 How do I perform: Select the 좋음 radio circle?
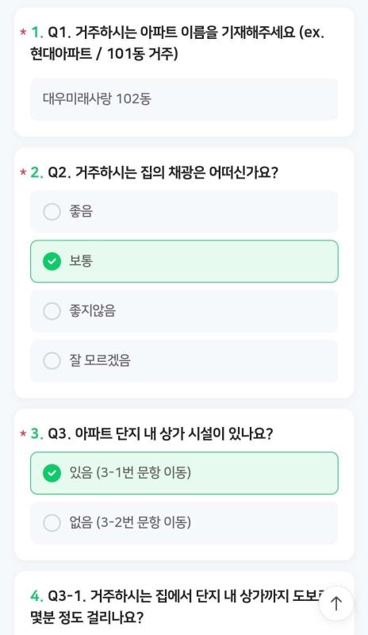52,212
